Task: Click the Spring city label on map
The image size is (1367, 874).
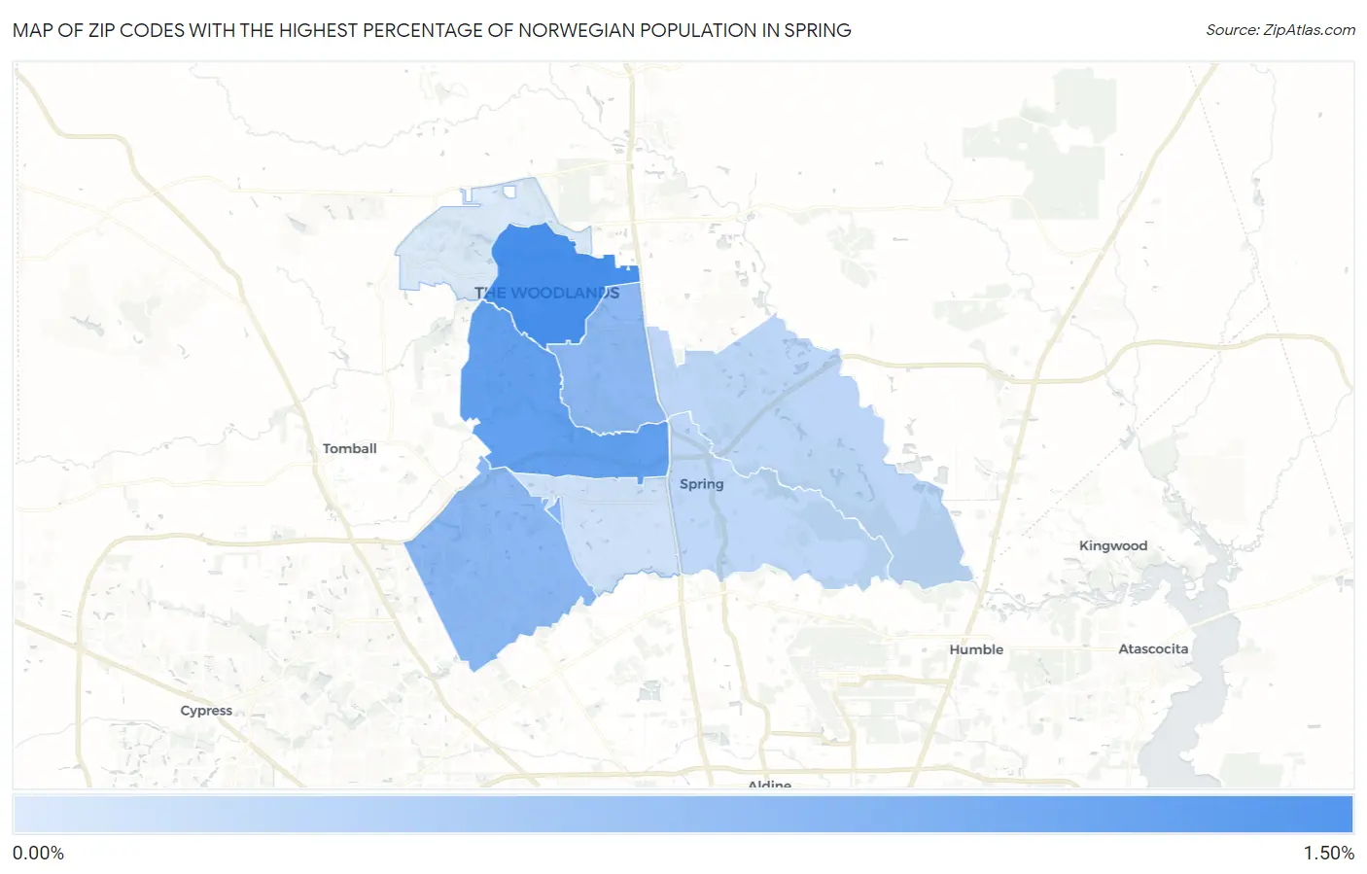Action: (701, 484)
